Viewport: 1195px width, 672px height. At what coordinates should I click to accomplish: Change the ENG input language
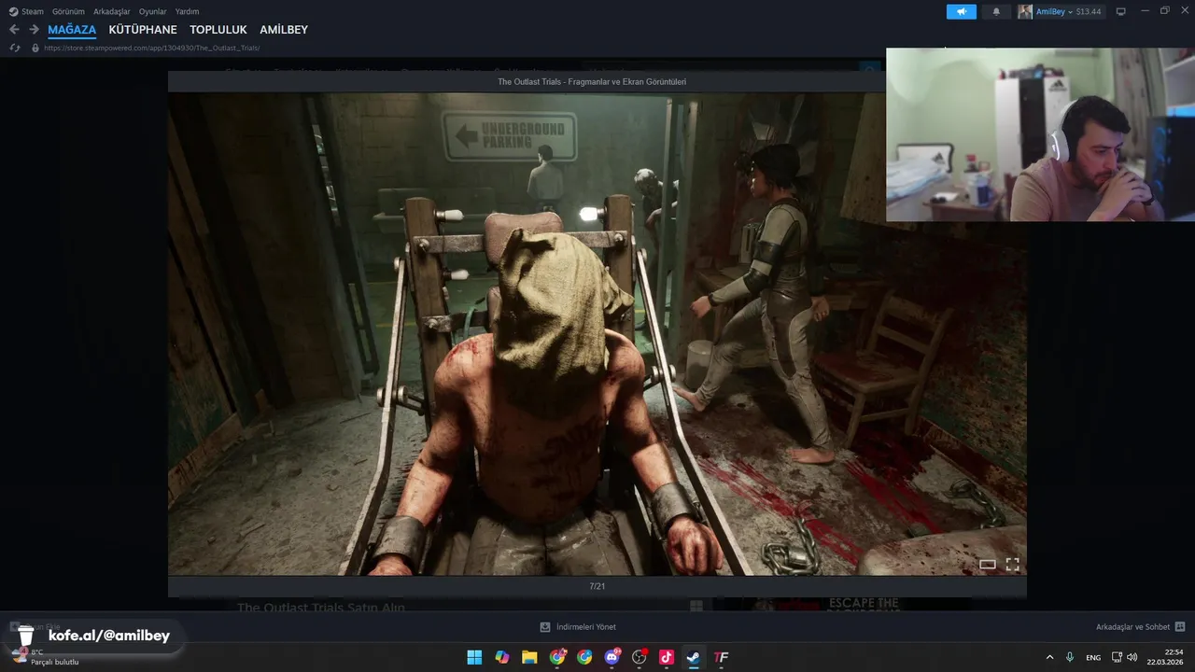[x=1093, y=657]
